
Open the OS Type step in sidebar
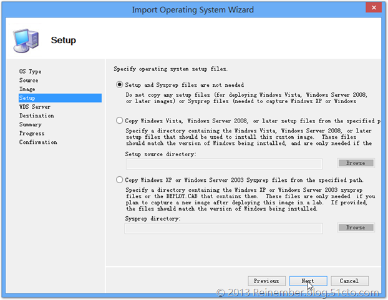(30, 71)
